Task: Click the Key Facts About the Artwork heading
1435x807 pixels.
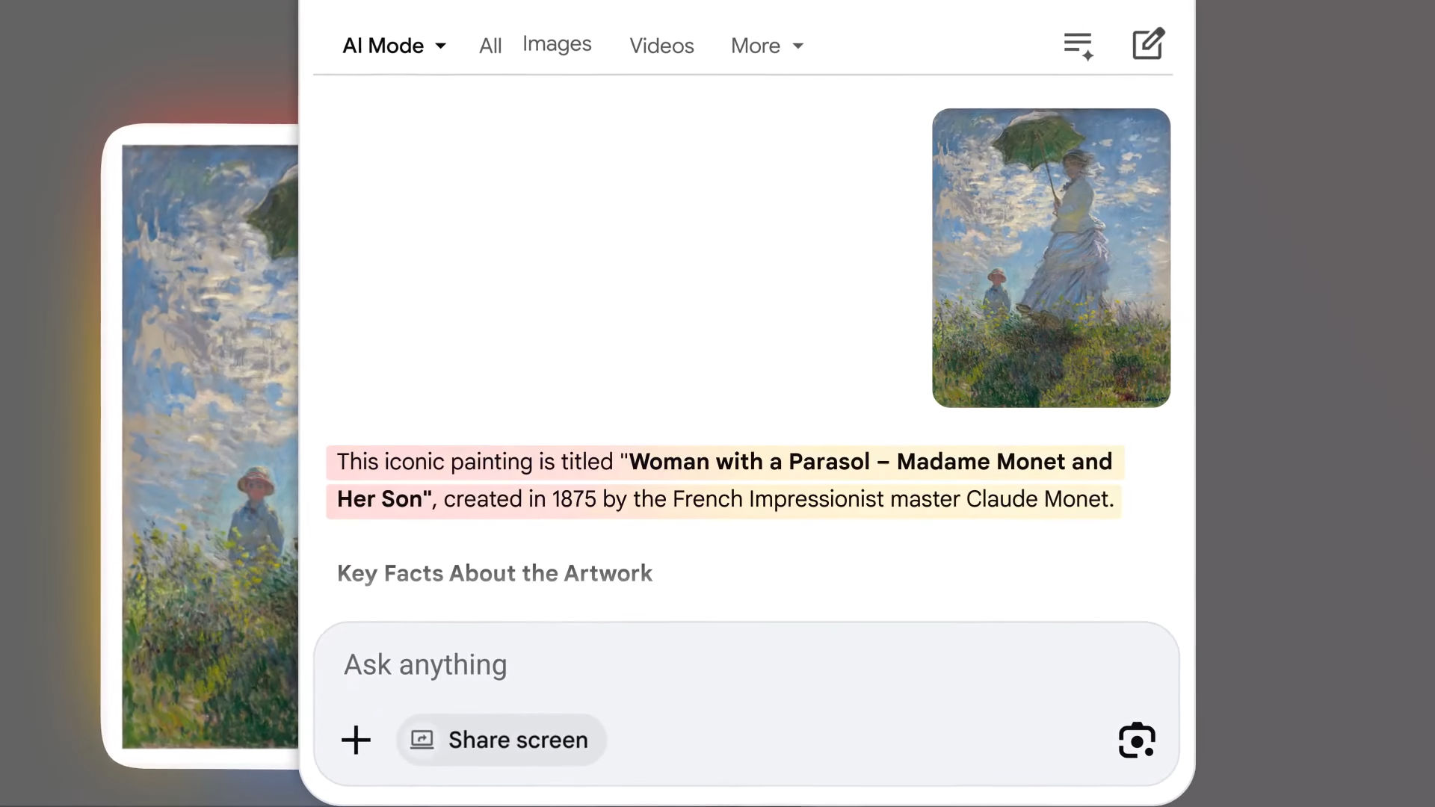Action: coord(495,573)
